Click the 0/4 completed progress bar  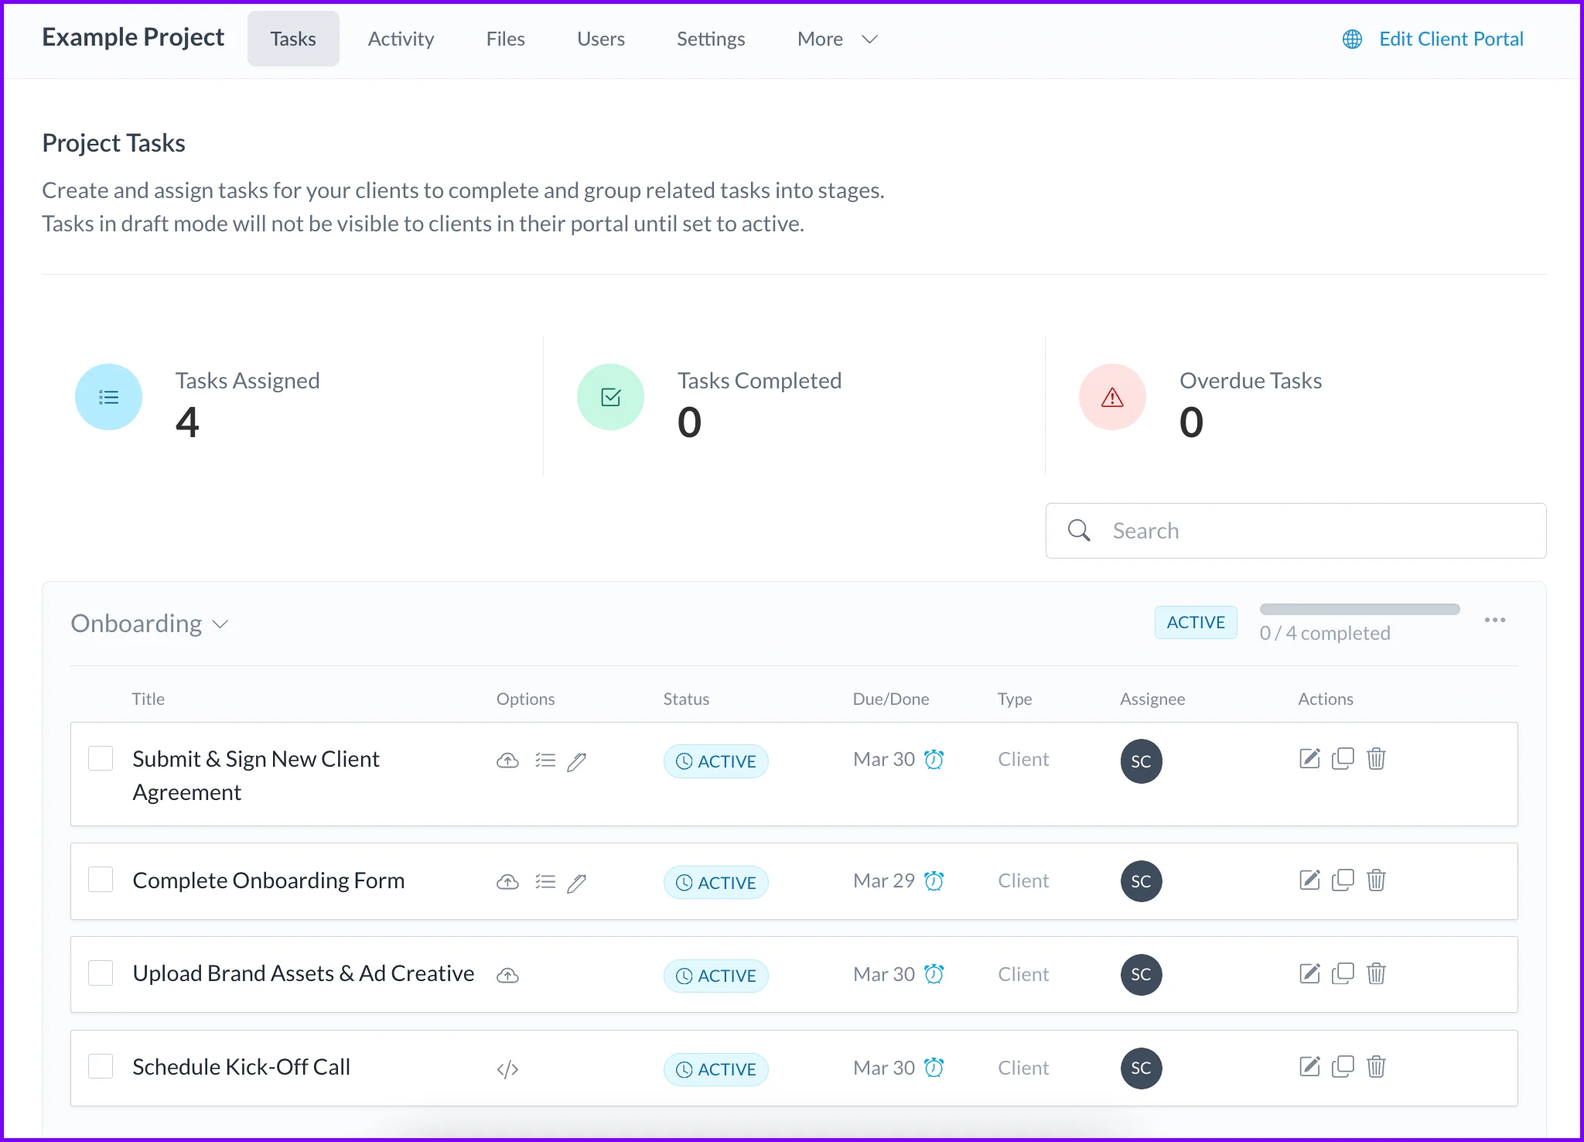pyautogui.click(x=1359, y=609)
